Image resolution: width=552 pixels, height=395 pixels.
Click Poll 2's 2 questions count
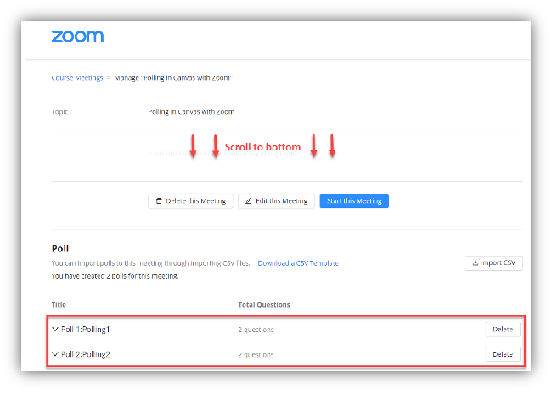coord(256,354)
